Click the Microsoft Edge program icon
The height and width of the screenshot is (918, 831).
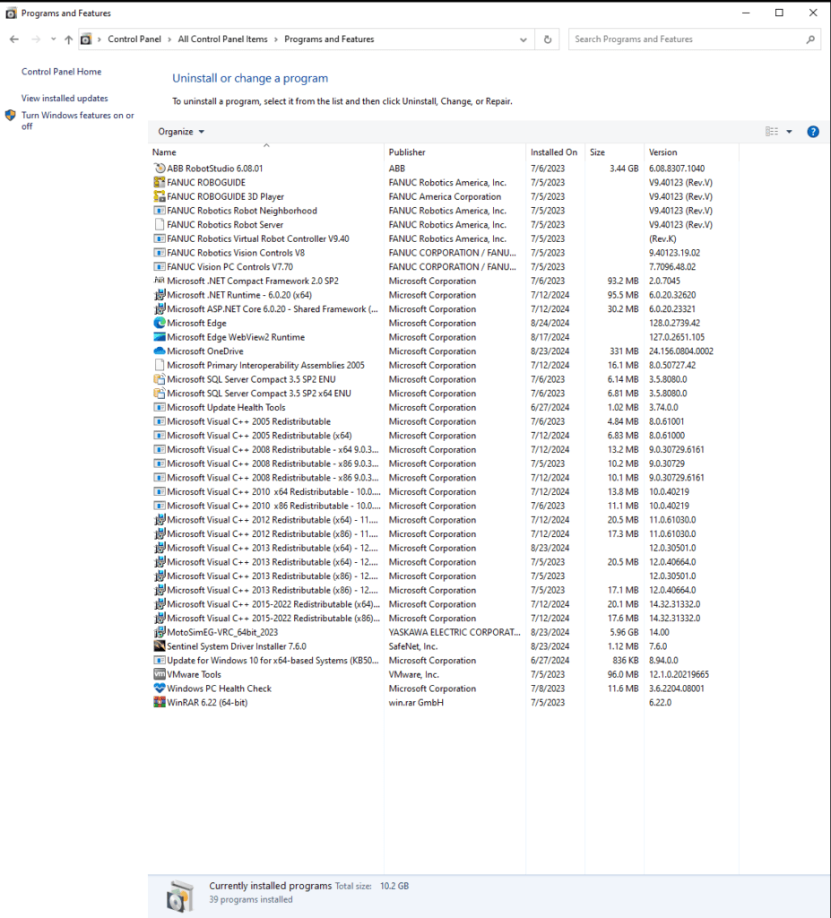(160, 323)
